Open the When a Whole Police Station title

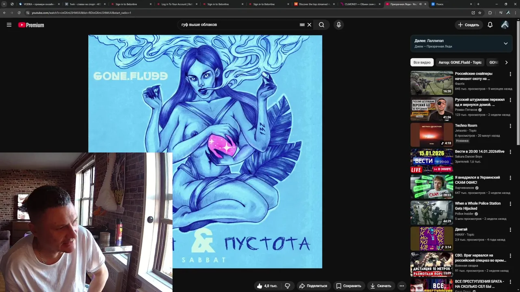coord(478,206)
